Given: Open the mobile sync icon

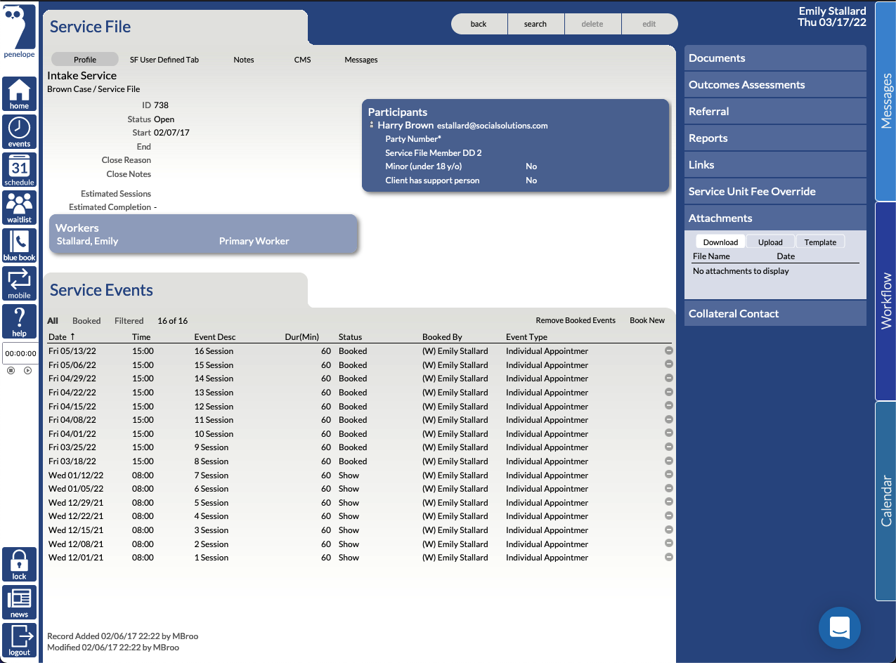Looking at the screenshot, I should [x=19, y=284].
